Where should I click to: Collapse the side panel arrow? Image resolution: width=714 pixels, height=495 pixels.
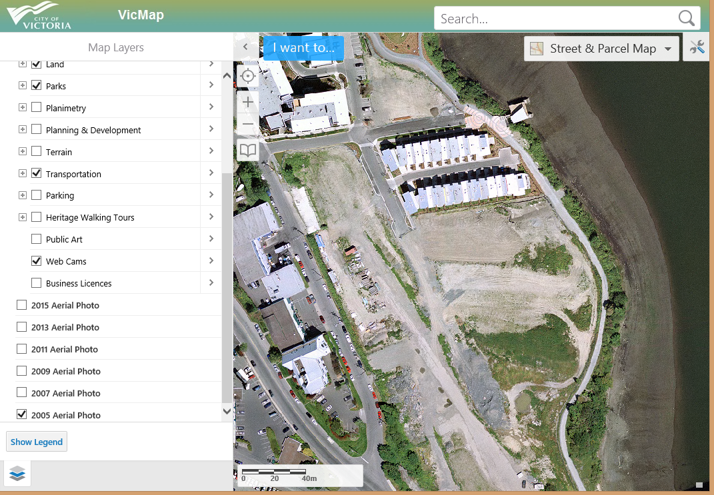pyautogui.click(x=245, y=47)
